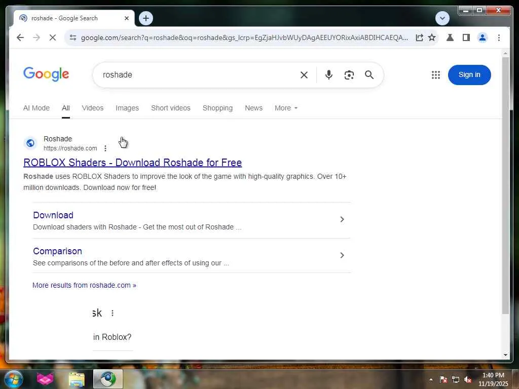
Task: Click the muted volume tray icon
Action: click(468, 379)
